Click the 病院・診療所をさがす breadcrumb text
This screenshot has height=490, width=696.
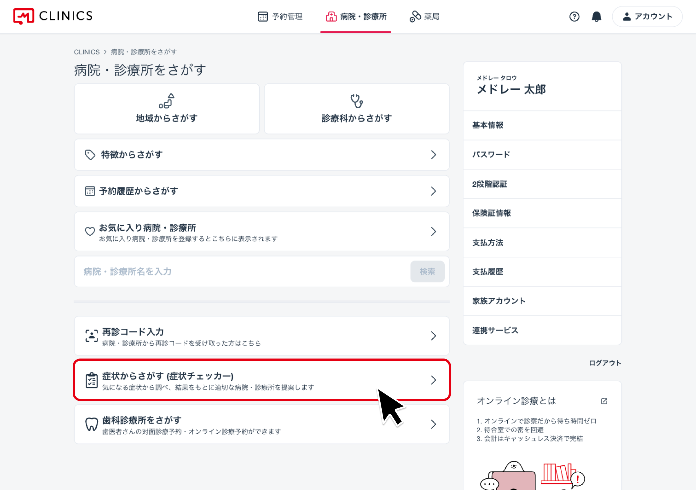(x=144, y=52)
